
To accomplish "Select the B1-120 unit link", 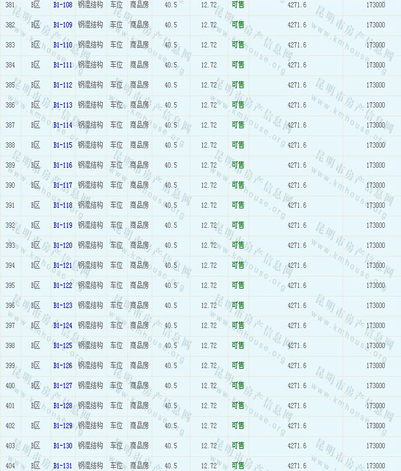I will (63, 245).
